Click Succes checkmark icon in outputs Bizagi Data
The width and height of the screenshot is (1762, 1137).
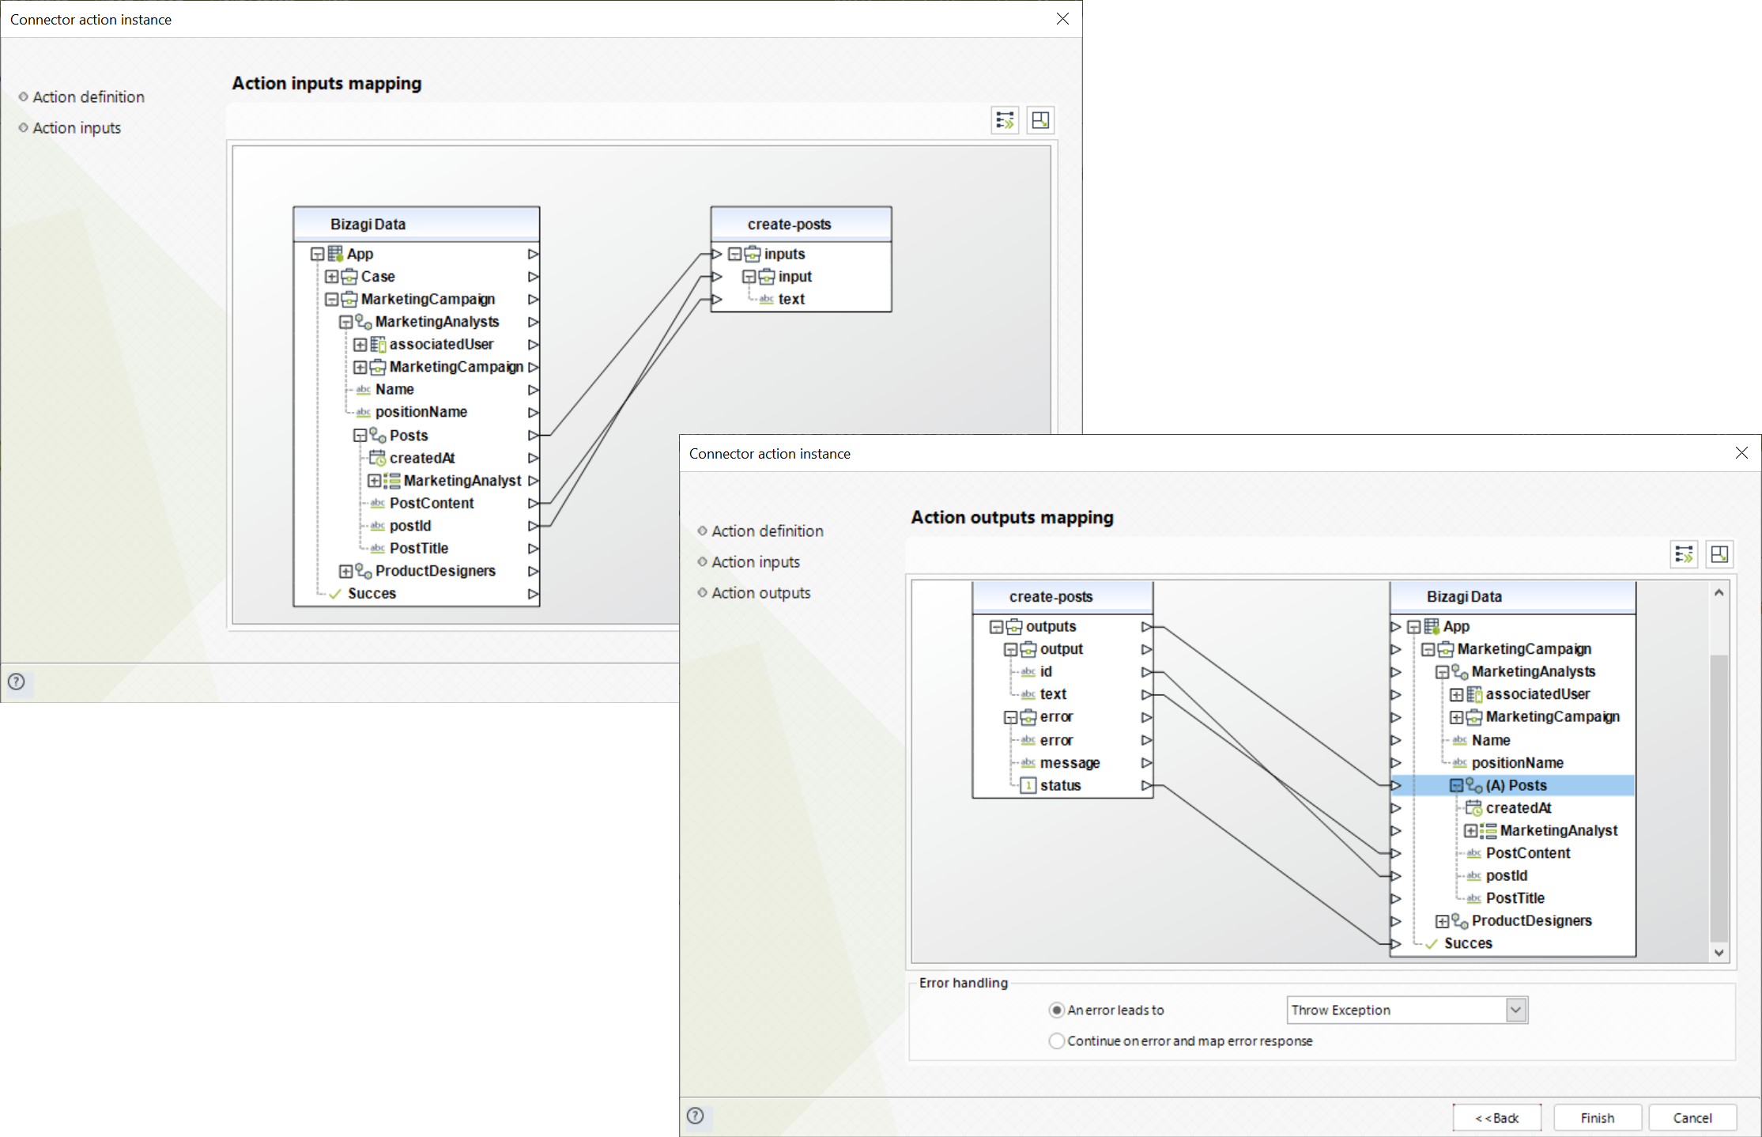pos(1432,944)
